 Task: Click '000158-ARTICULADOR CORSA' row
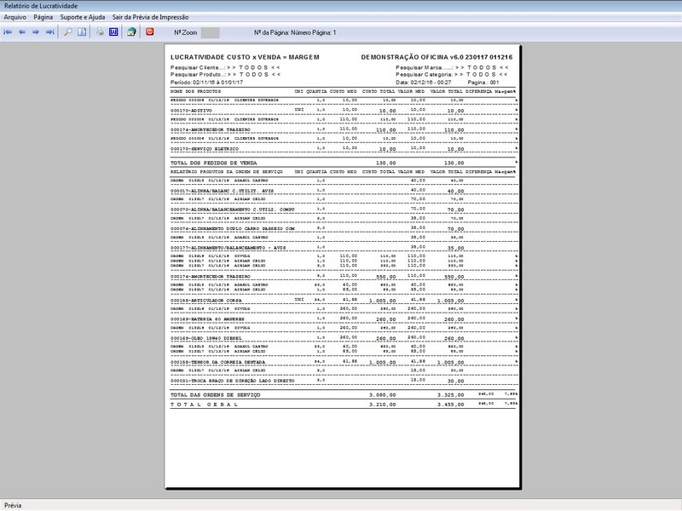click(x=344, y=301)
